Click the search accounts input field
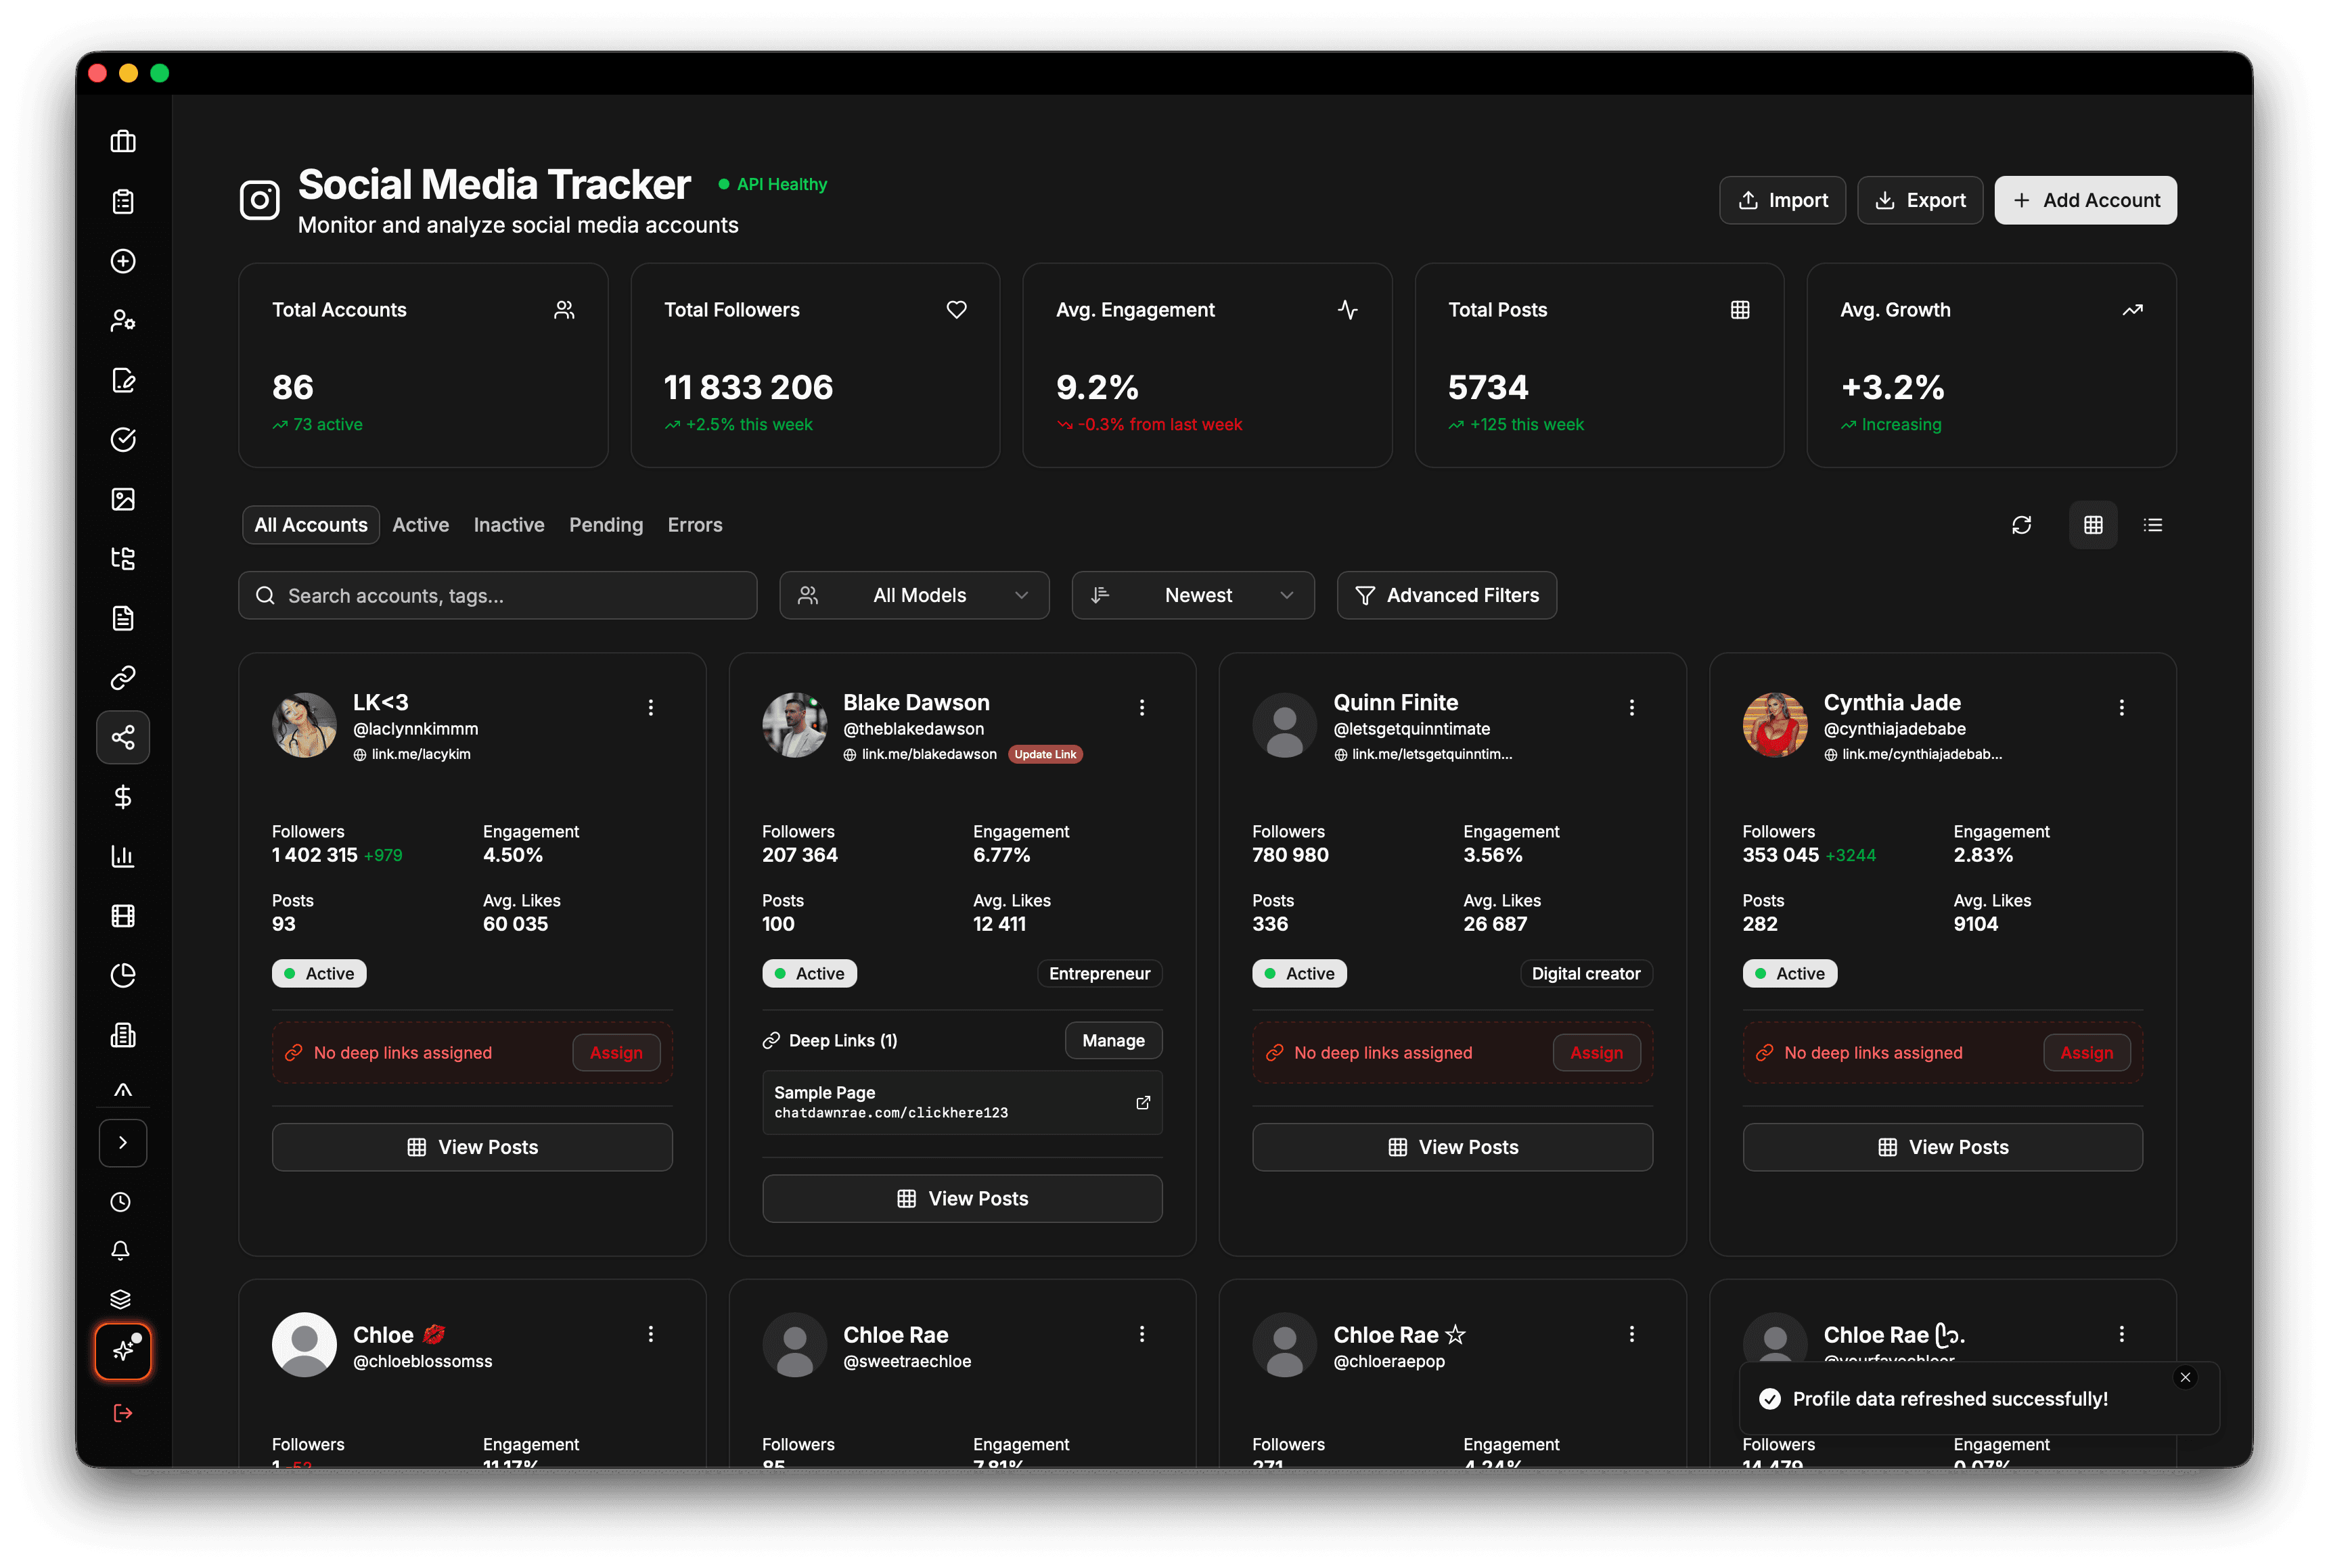Screen dimensions: 2329x1568 coord(498,595)
